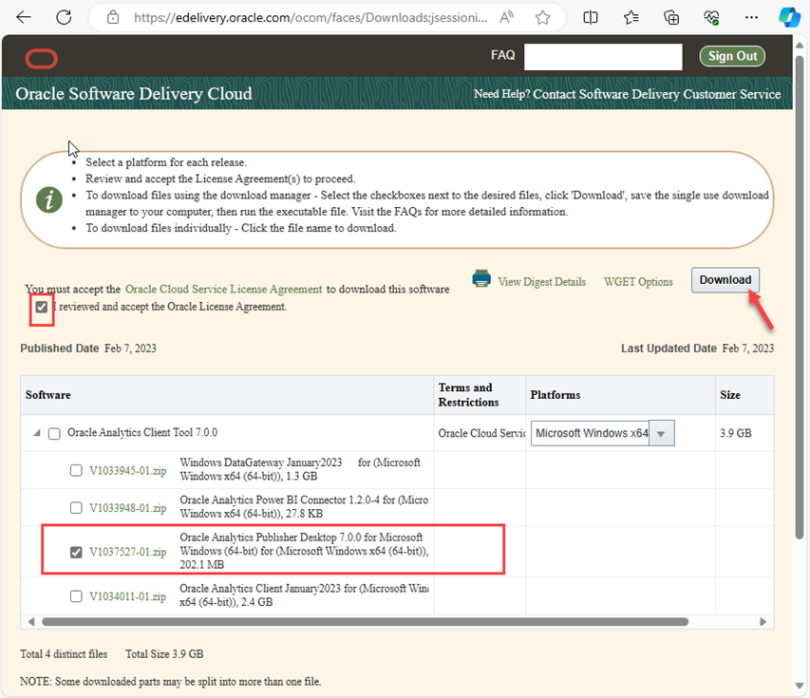This screenshot has height=698, width=810.
Task: Check the V1033945-01.zip checkbox
Action: 76,470
